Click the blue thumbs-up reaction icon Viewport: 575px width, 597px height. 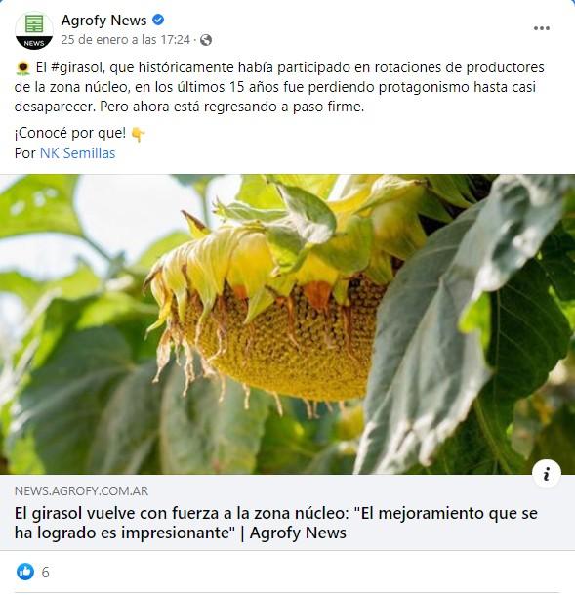(x=25, y=572)
